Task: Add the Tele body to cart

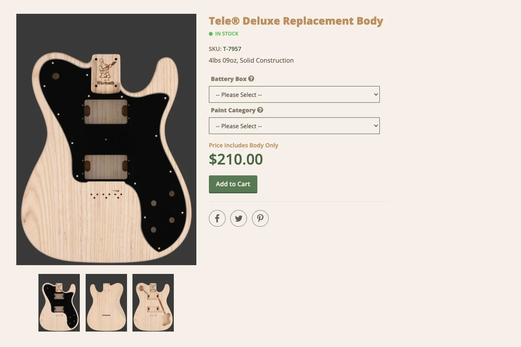Action: pyautogui.click(x=233, y=184)
